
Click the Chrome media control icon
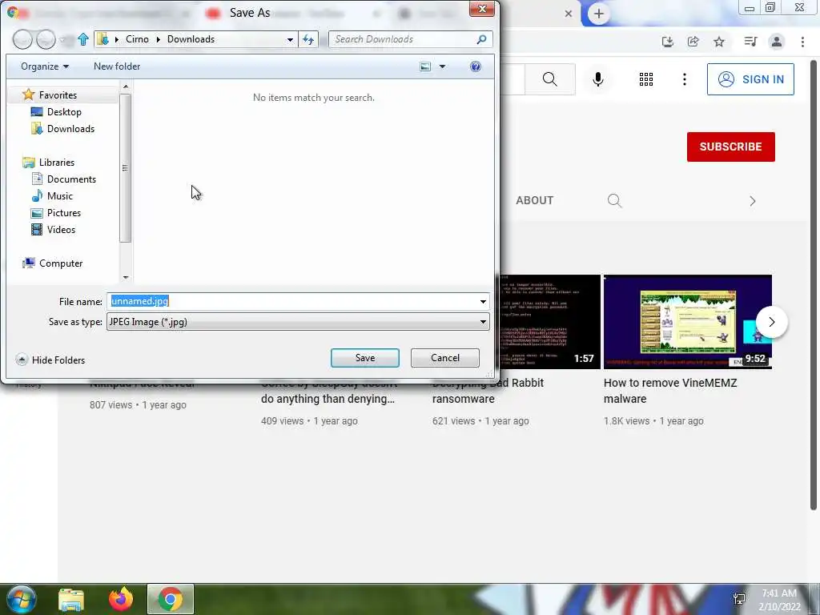(x=750, y=42)
